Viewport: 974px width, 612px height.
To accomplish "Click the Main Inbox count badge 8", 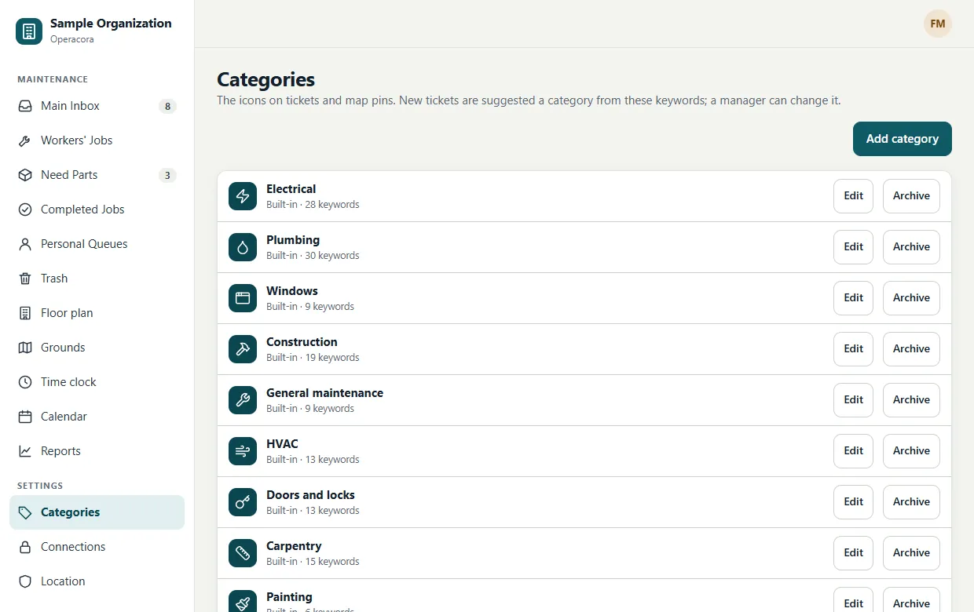I will coord(167,106).
